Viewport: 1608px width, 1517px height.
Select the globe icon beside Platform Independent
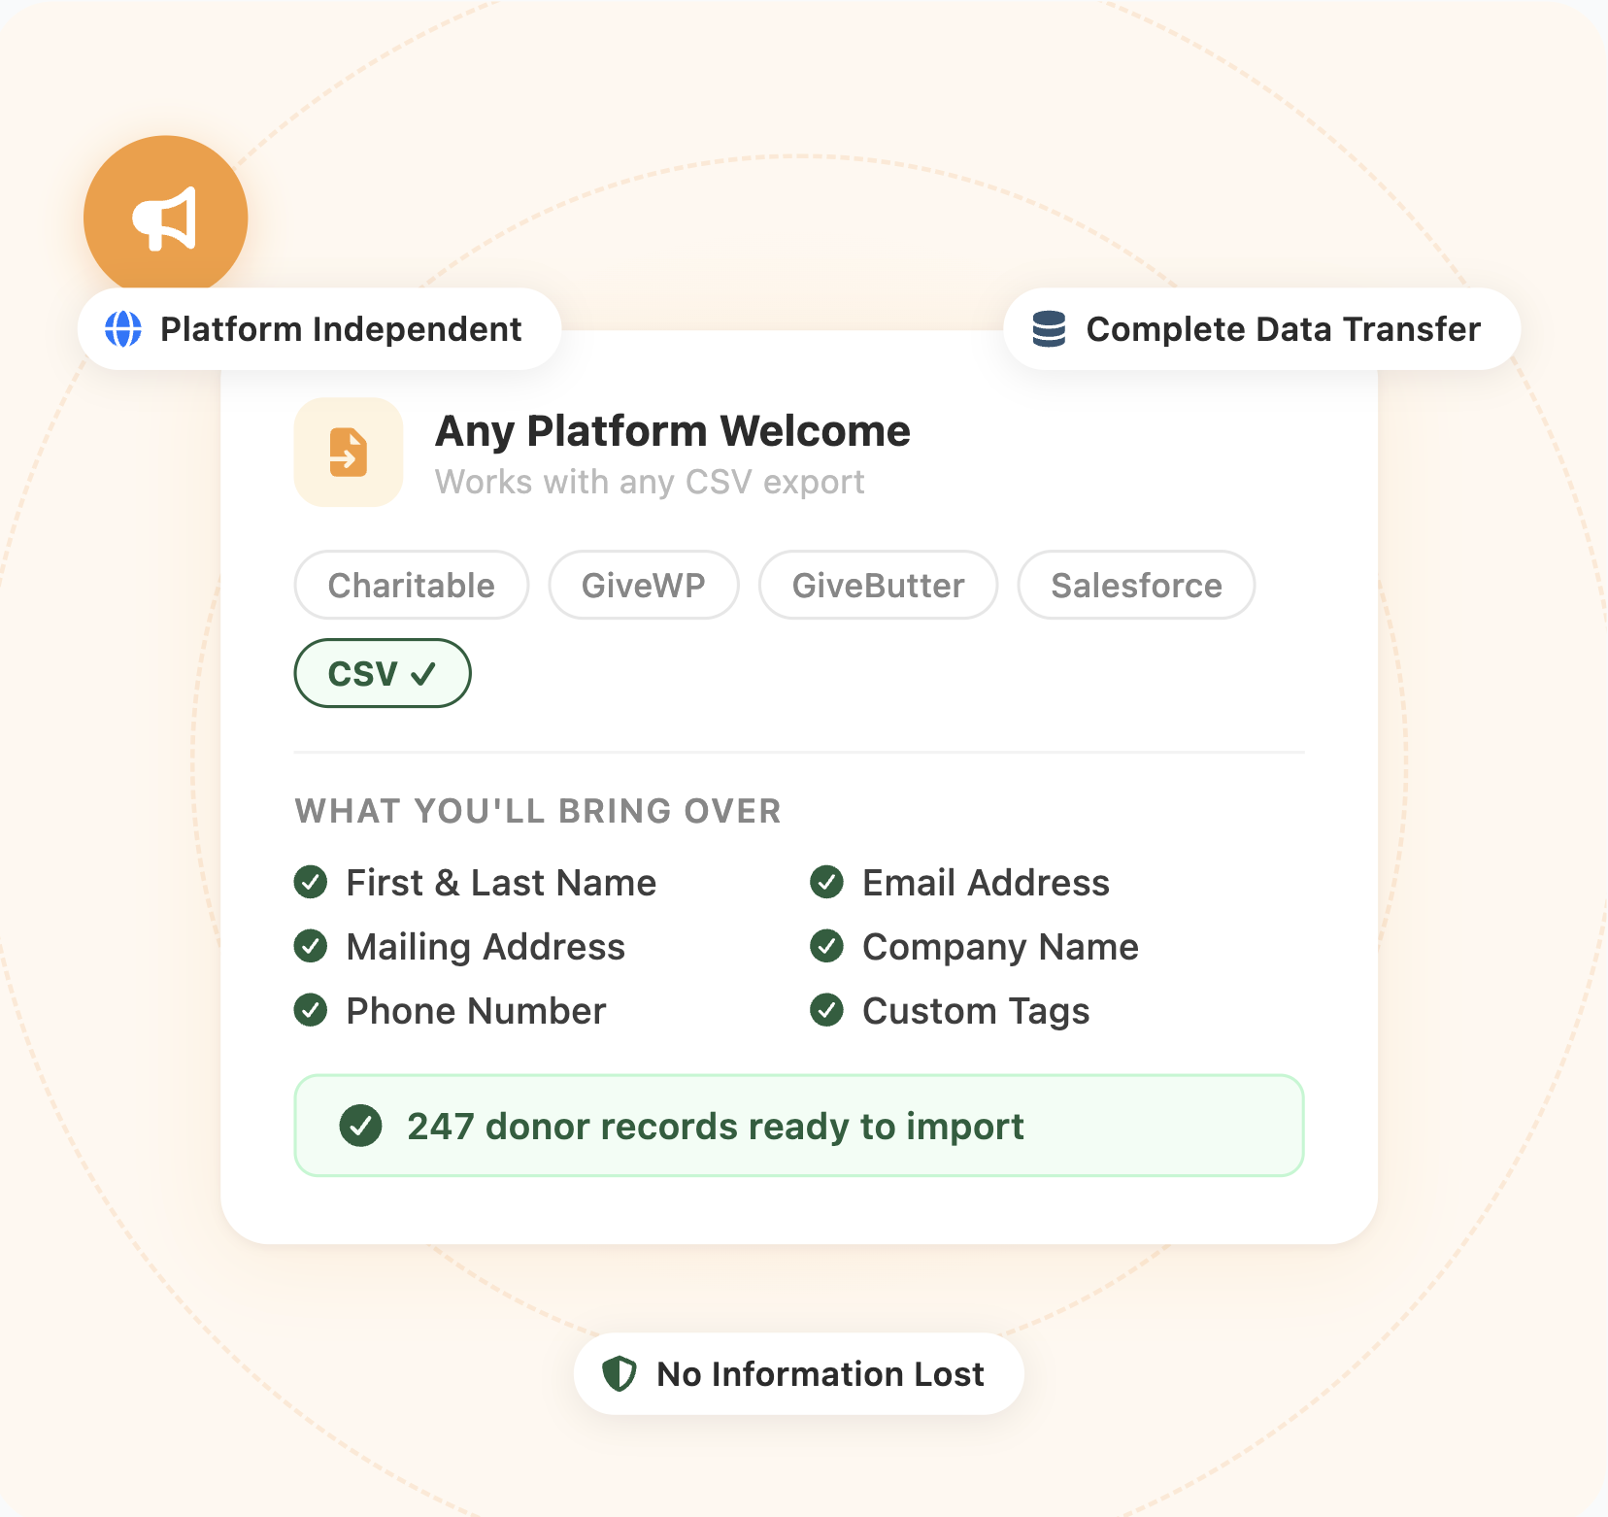[123, 329]
